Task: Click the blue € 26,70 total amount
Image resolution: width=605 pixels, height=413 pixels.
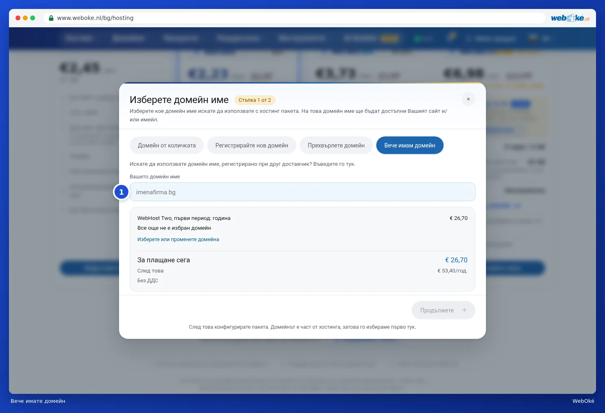Action: point(456,260)
